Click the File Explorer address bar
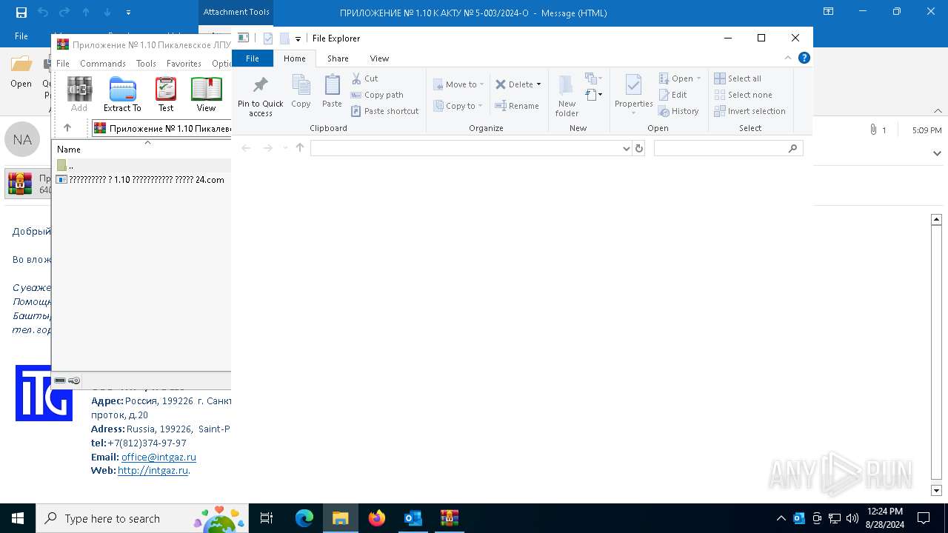This screenshot has width=948, height=533. pyautogui.click(x=466, y=148)
